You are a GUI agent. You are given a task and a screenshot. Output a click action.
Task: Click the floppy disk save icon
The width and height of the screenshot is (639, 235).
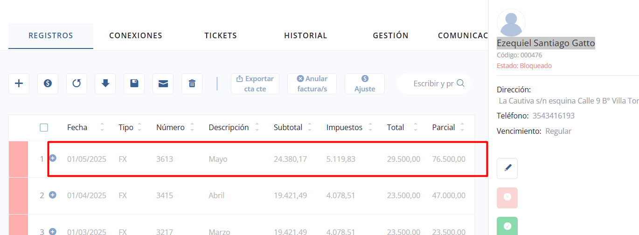click(x=134, y=84)
